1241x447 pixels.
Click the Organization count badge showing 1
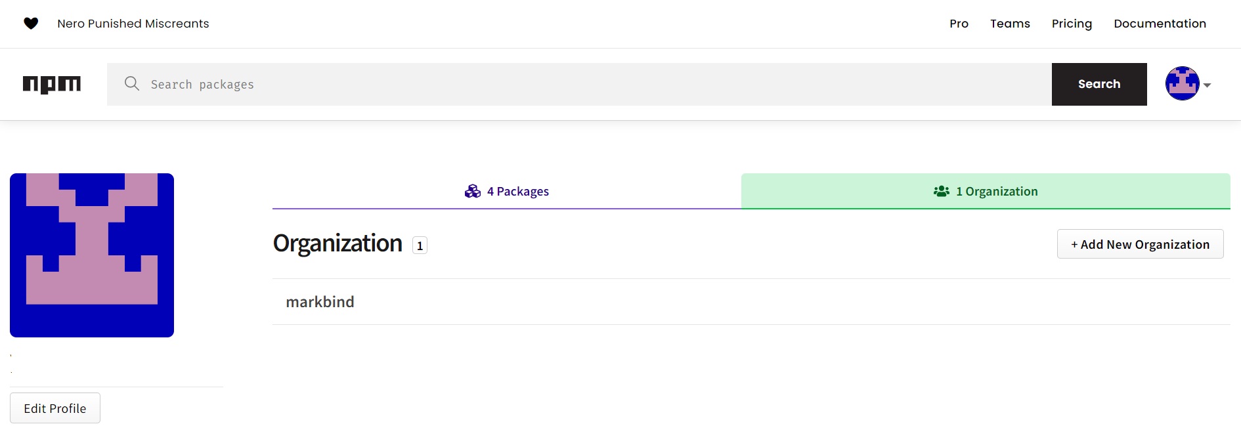420,245
